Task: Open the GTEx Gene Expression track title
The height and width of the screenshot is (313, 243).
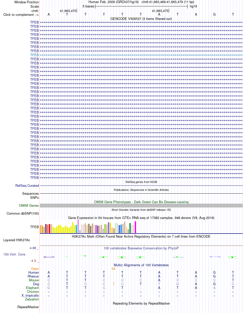Action: click(x=141, y=218)
